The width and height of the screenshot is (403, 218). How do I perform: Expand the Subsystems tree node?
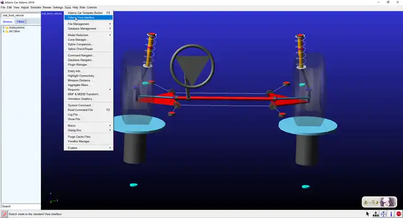[x=4, y=28]
